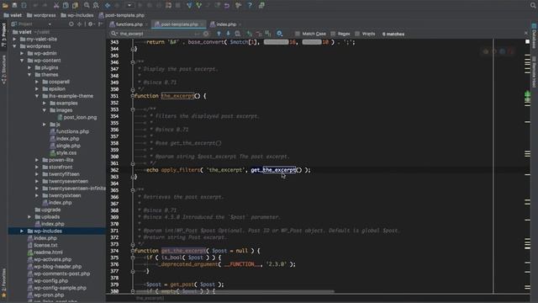Click the editor horizontal scrollbar
The image size is (538, 303).
[235, 292]
